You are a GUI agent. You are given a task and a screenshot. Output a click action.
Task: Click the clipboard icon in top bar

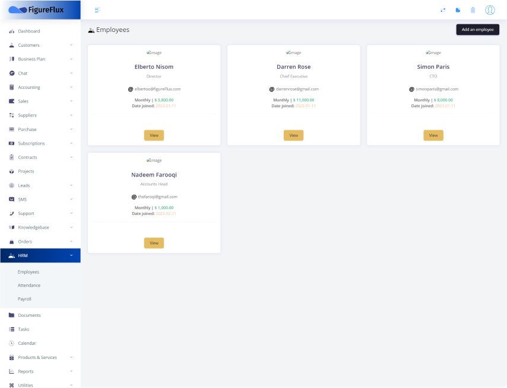(x=473, y=10)
